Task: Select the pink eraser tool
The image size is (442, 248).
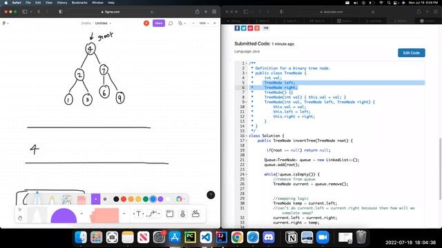Action: tap(81, 200)
